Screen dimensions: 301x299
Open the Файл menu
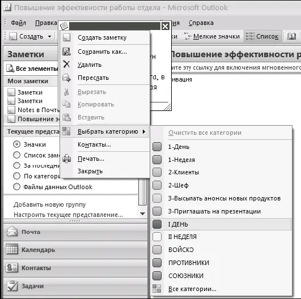pyautogui.click(x=18, y=23)
